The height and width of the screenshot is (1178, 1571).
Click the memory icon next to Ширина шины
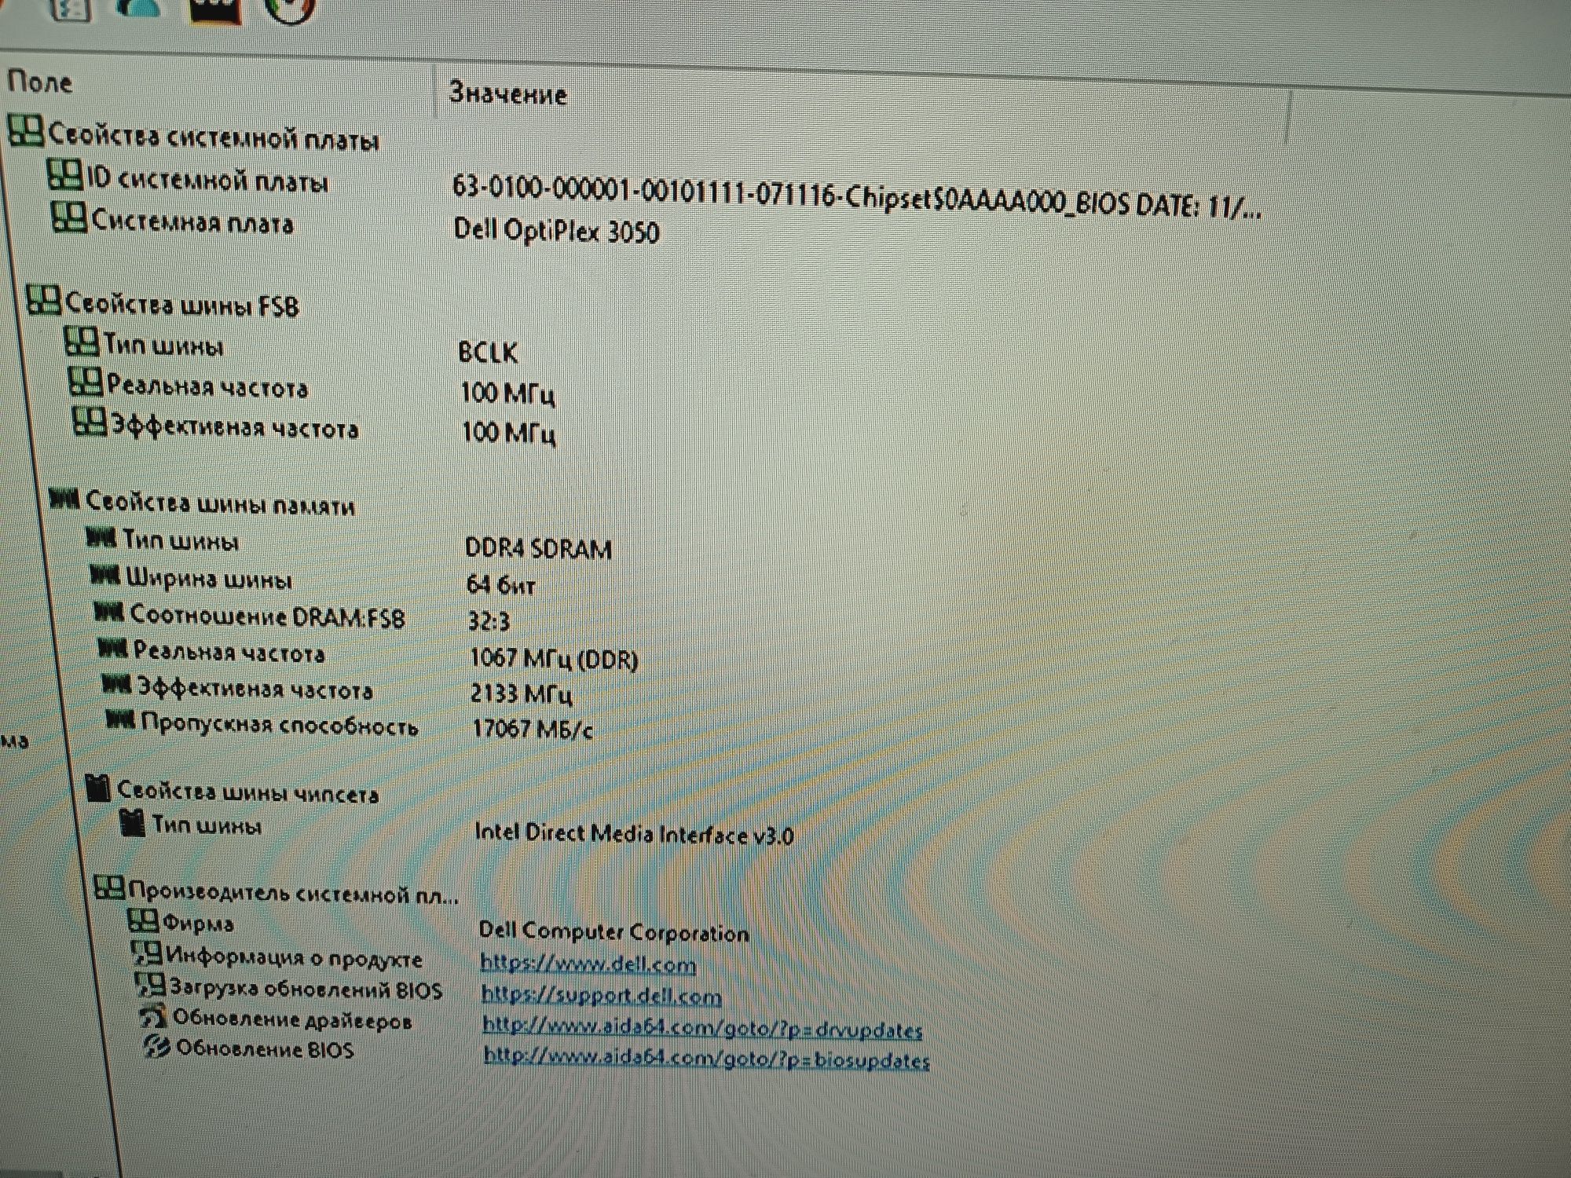click(x=105, y=576)
